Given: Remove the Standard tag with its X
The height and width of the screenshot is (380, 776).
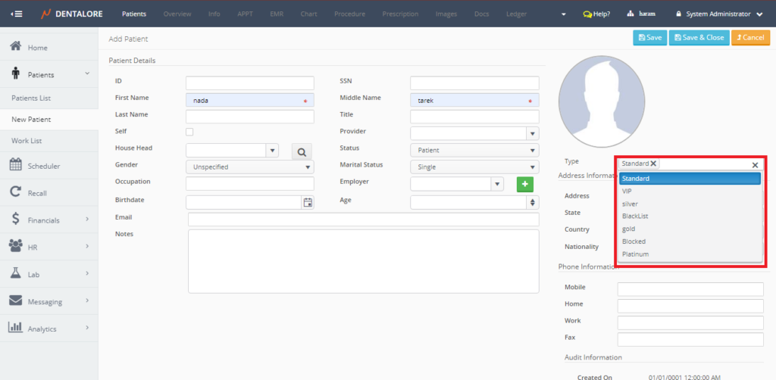Looking at the screenshot, I should tap(653, 164).
